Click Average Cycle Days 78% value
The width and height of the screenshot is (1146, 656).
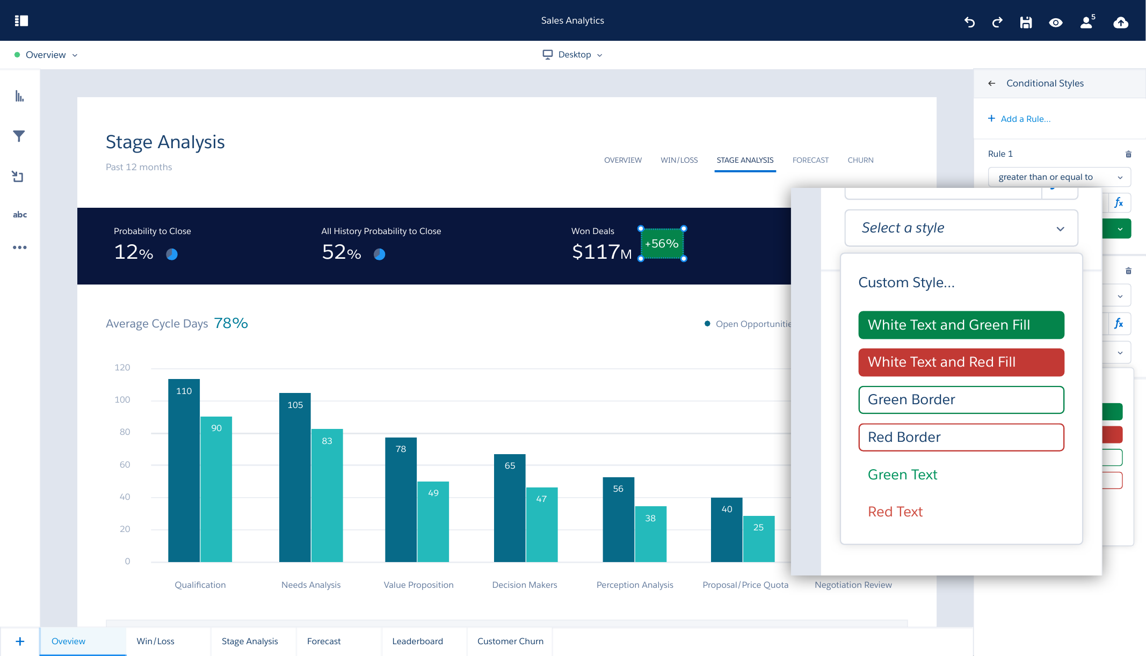[x=231, y=323]
